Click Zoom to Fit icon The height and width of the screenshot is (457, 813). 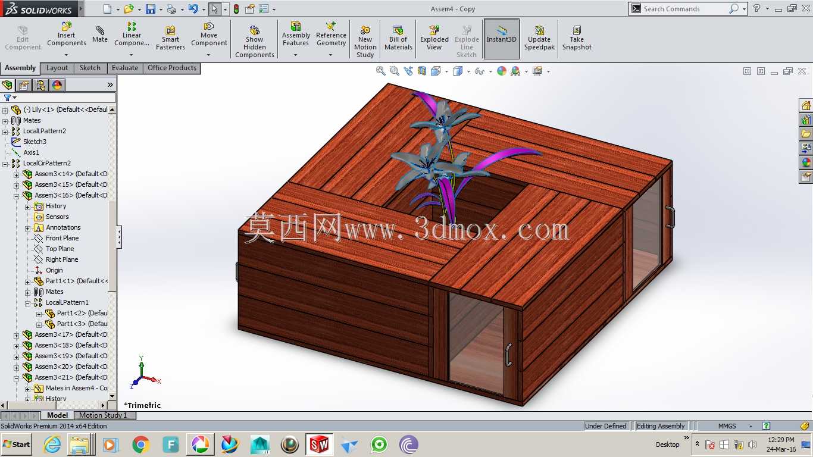[x=381, y=71]
